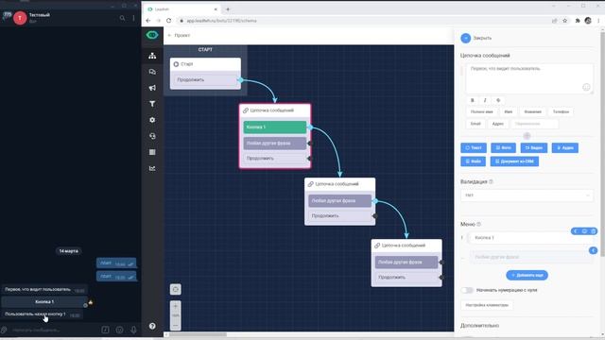Click 'Кнопка 1' inline button in Telegram chat
This screenshot has width=605, height=340.
(x=44, y=302)
